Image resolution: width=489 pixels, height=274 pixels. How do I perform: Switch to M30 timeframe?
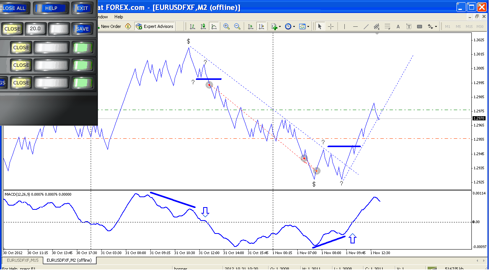pos(480,26)
